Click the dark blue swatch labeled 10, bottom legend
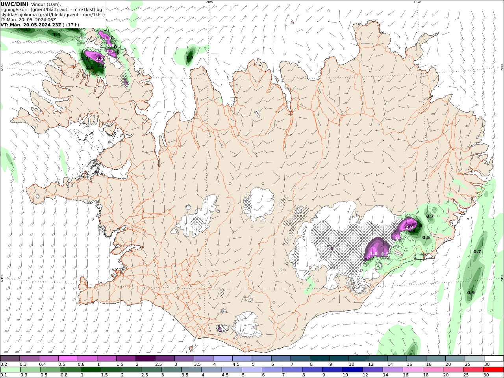Image resolution: width=504 pixels, height=378 pixels. click(x=353, y=369)
